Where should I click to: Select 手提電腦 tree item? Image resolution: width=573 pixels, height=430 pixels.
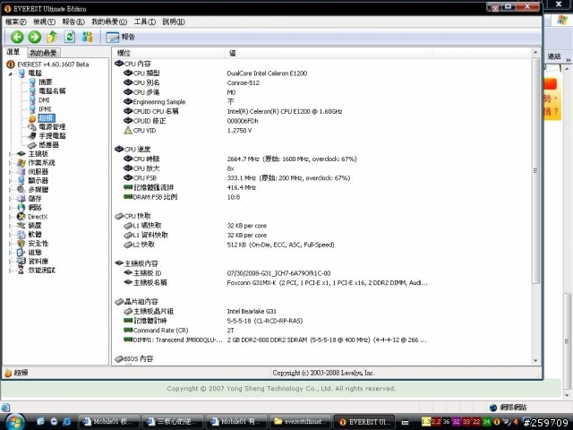point(52,135)
